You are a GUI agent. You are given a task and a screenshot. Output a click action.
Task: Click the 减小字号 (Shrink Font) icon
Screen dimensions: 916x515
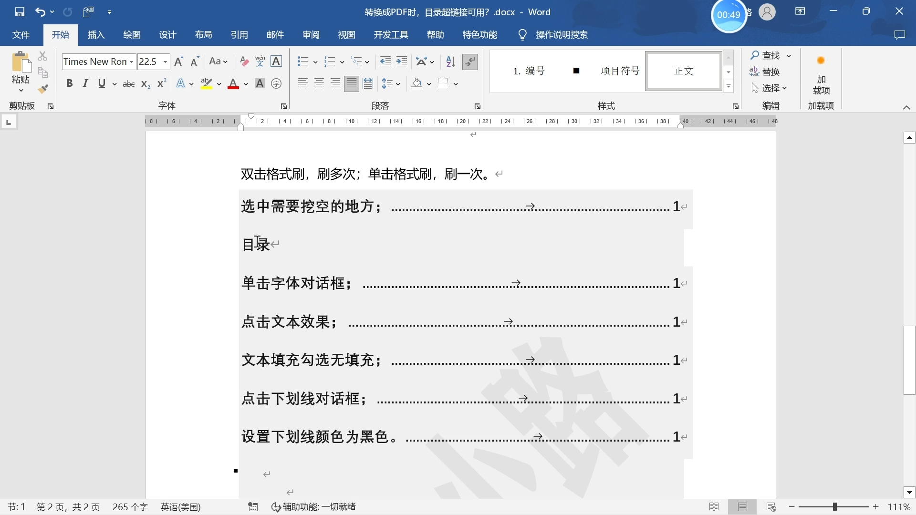coord(194,62)
